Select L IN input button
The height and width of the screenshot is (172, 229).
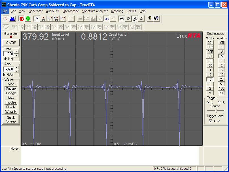tap(37, 19)
